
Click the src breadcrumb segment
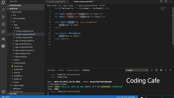60,5
